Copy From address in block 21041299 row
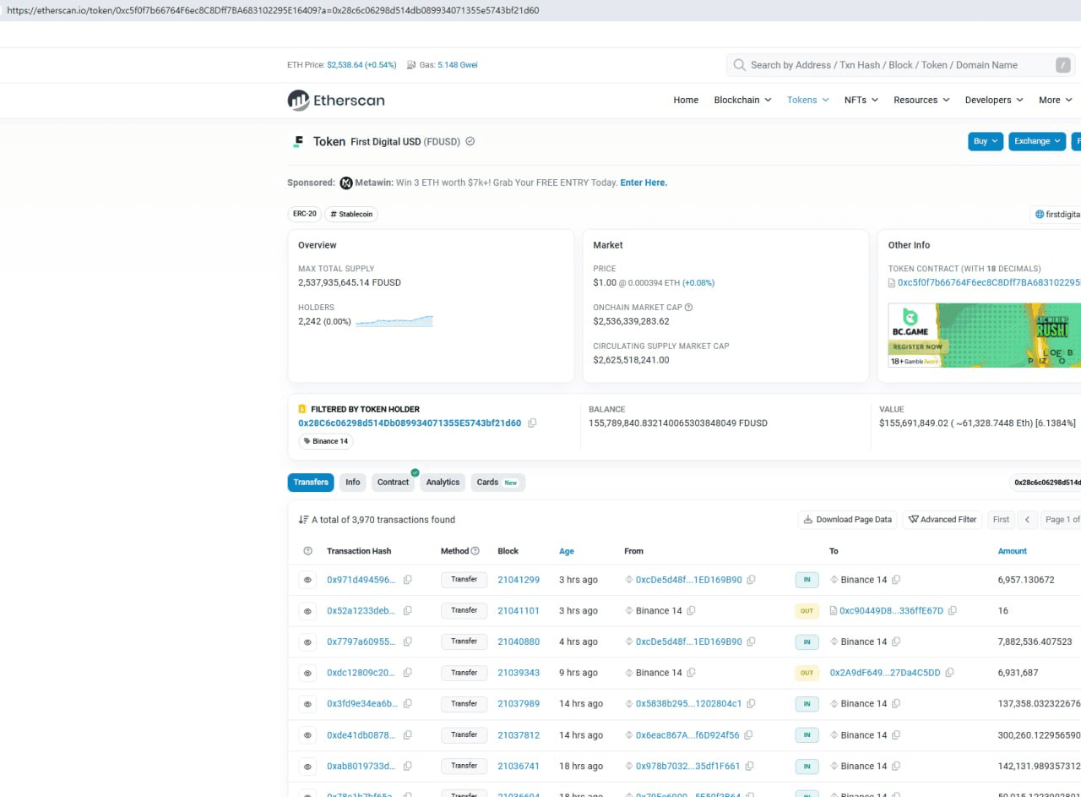 click(751, 580)
